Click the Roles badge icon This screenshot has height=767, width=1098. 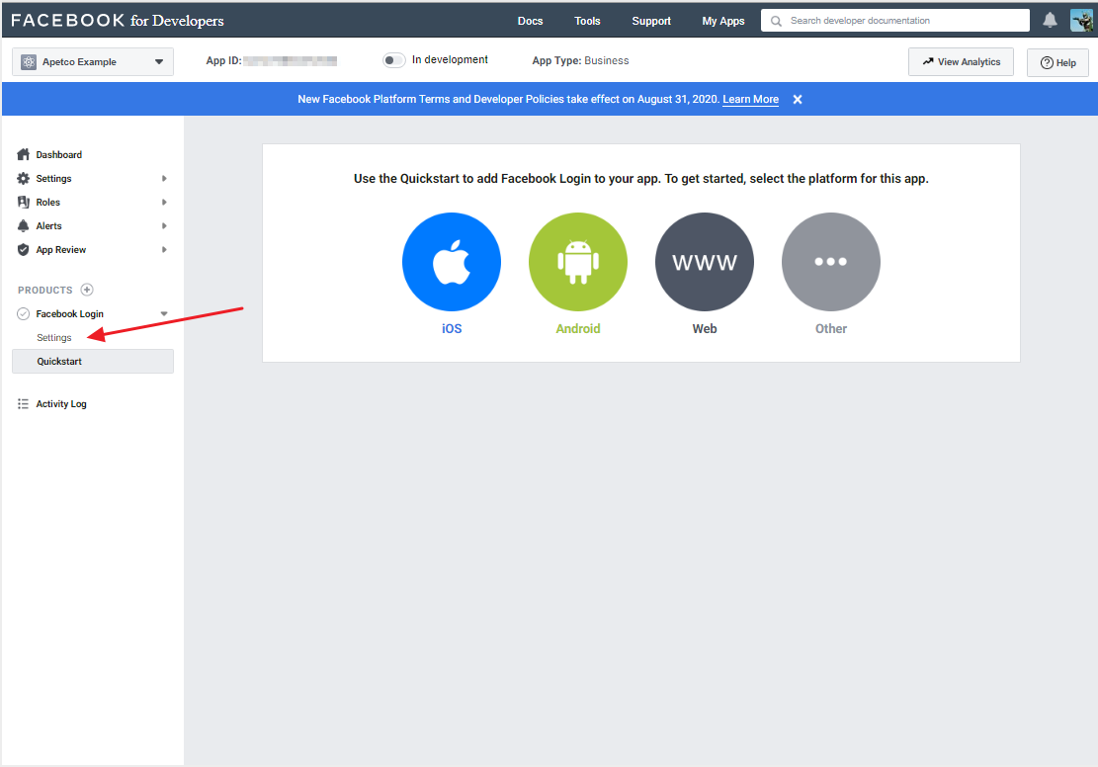click(23, 203)
